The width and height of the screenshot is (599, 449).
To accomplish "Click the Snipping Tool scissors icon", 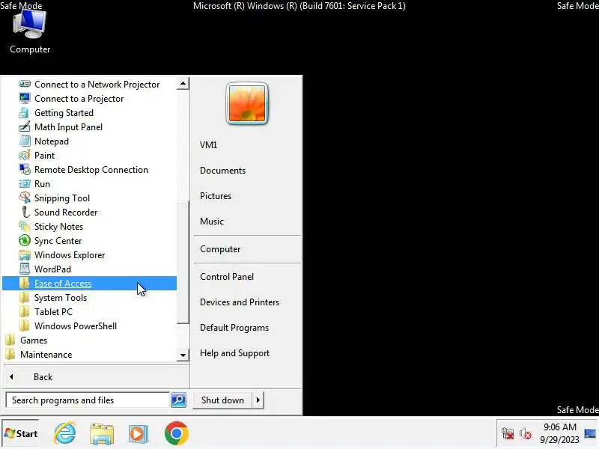I will tap(25, 198).
